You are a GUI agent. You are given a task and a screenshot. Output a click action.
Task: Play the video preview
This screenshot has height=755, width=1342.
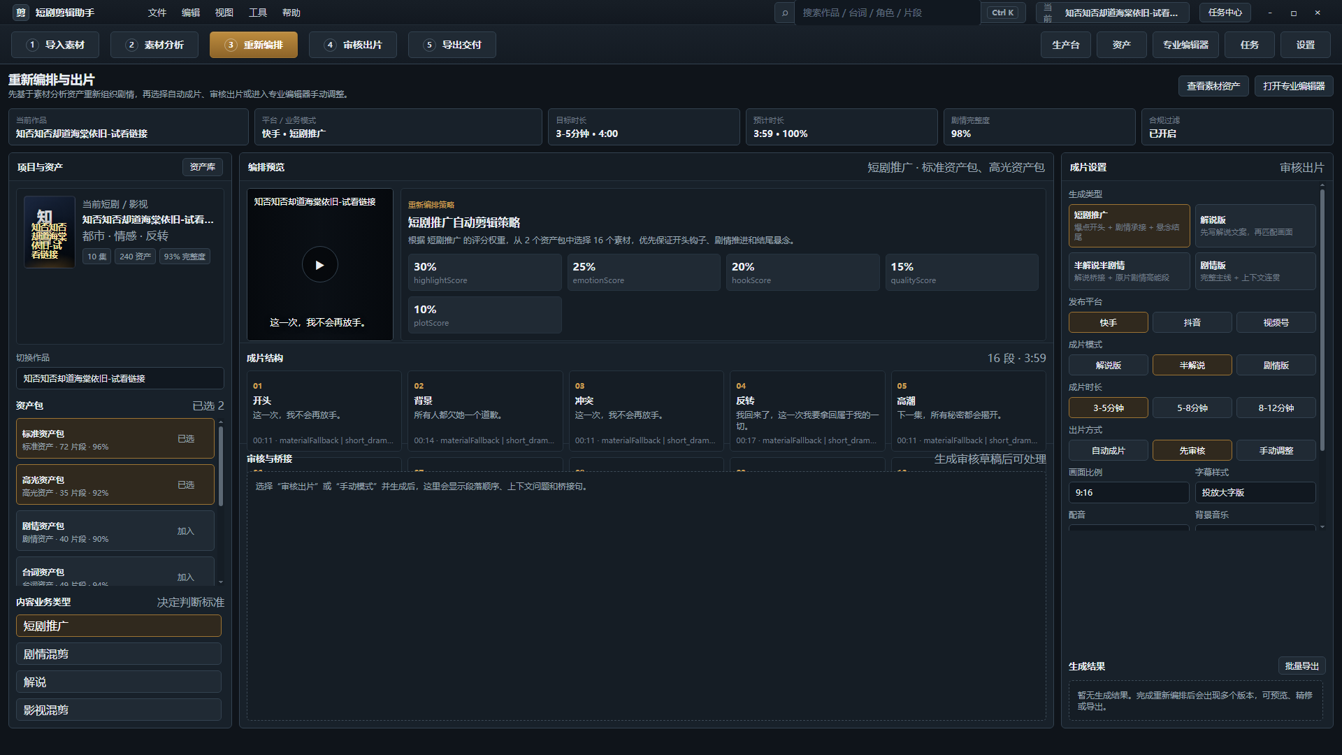click(x=319, y=265)
